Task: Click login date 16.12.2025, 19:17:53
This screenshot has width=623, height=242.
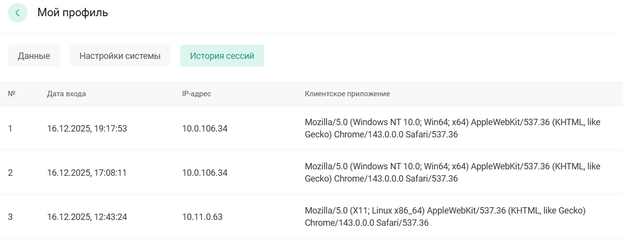Action: pyautogui.click(x=87, y=129)
